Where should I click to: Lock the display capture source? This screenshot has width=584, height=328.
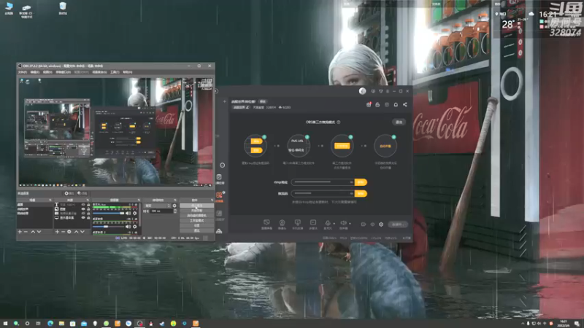tap(88, 217)
